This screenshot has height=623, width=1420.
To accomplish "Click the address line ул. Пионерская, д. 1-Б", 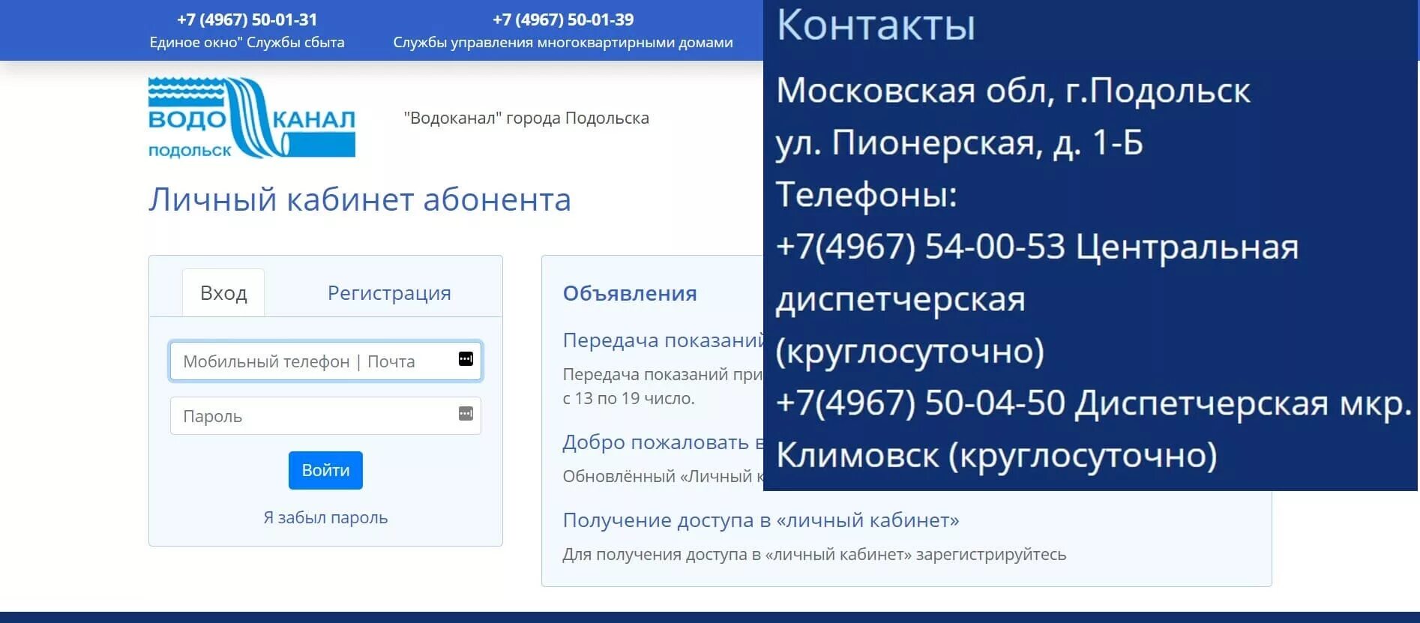I will (959, 142).
